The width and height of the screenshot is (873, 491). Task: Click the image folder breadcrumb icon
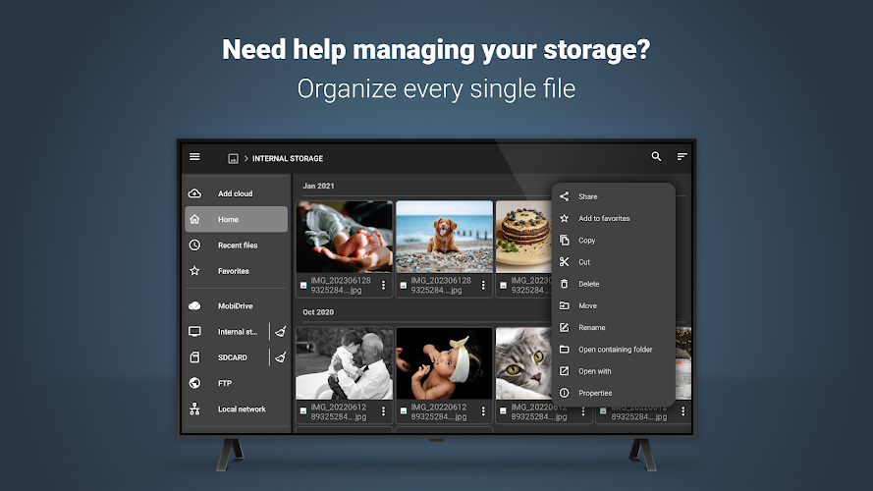click(x=234, y=159)
